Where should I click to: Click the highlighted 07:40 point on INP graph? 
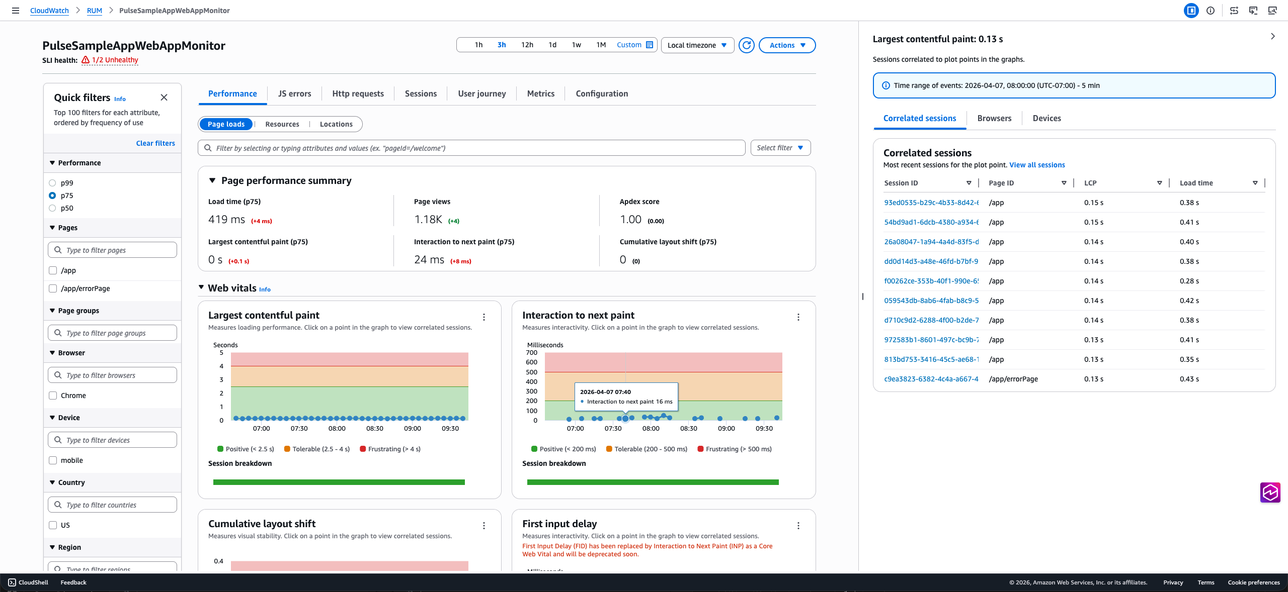pos(625,418)
